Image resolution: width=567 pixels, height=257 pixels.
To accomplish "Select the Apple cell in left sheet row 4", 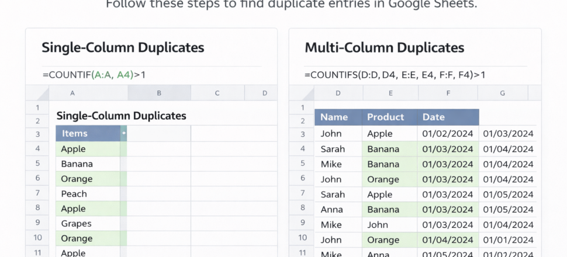I will coord(88,149).
